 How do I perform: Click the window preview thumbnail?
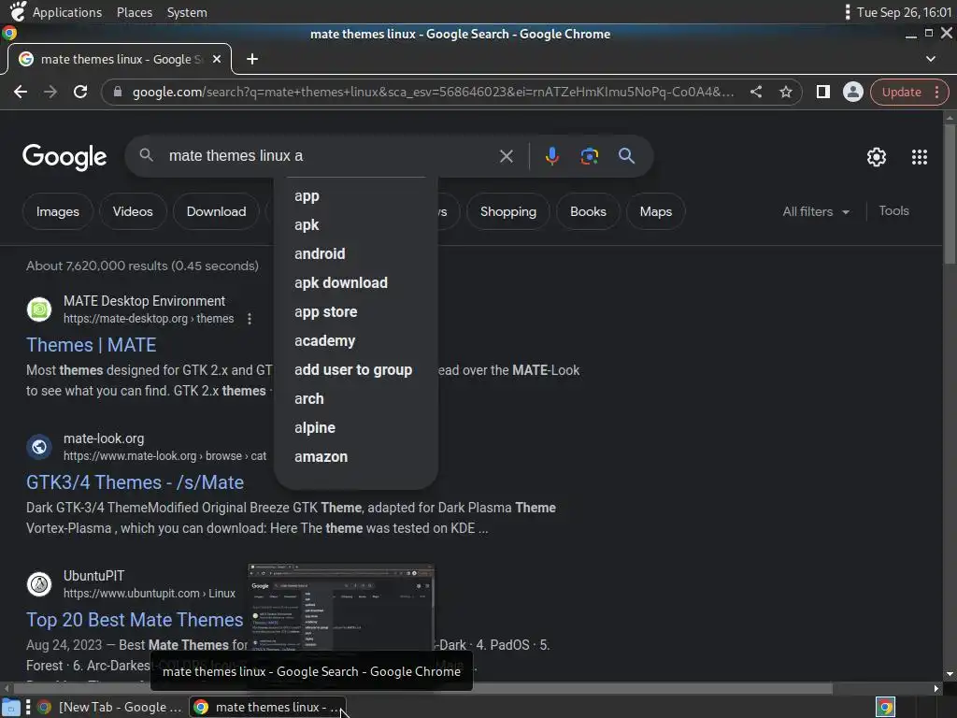pyautogui.click(x=340, y=607)
